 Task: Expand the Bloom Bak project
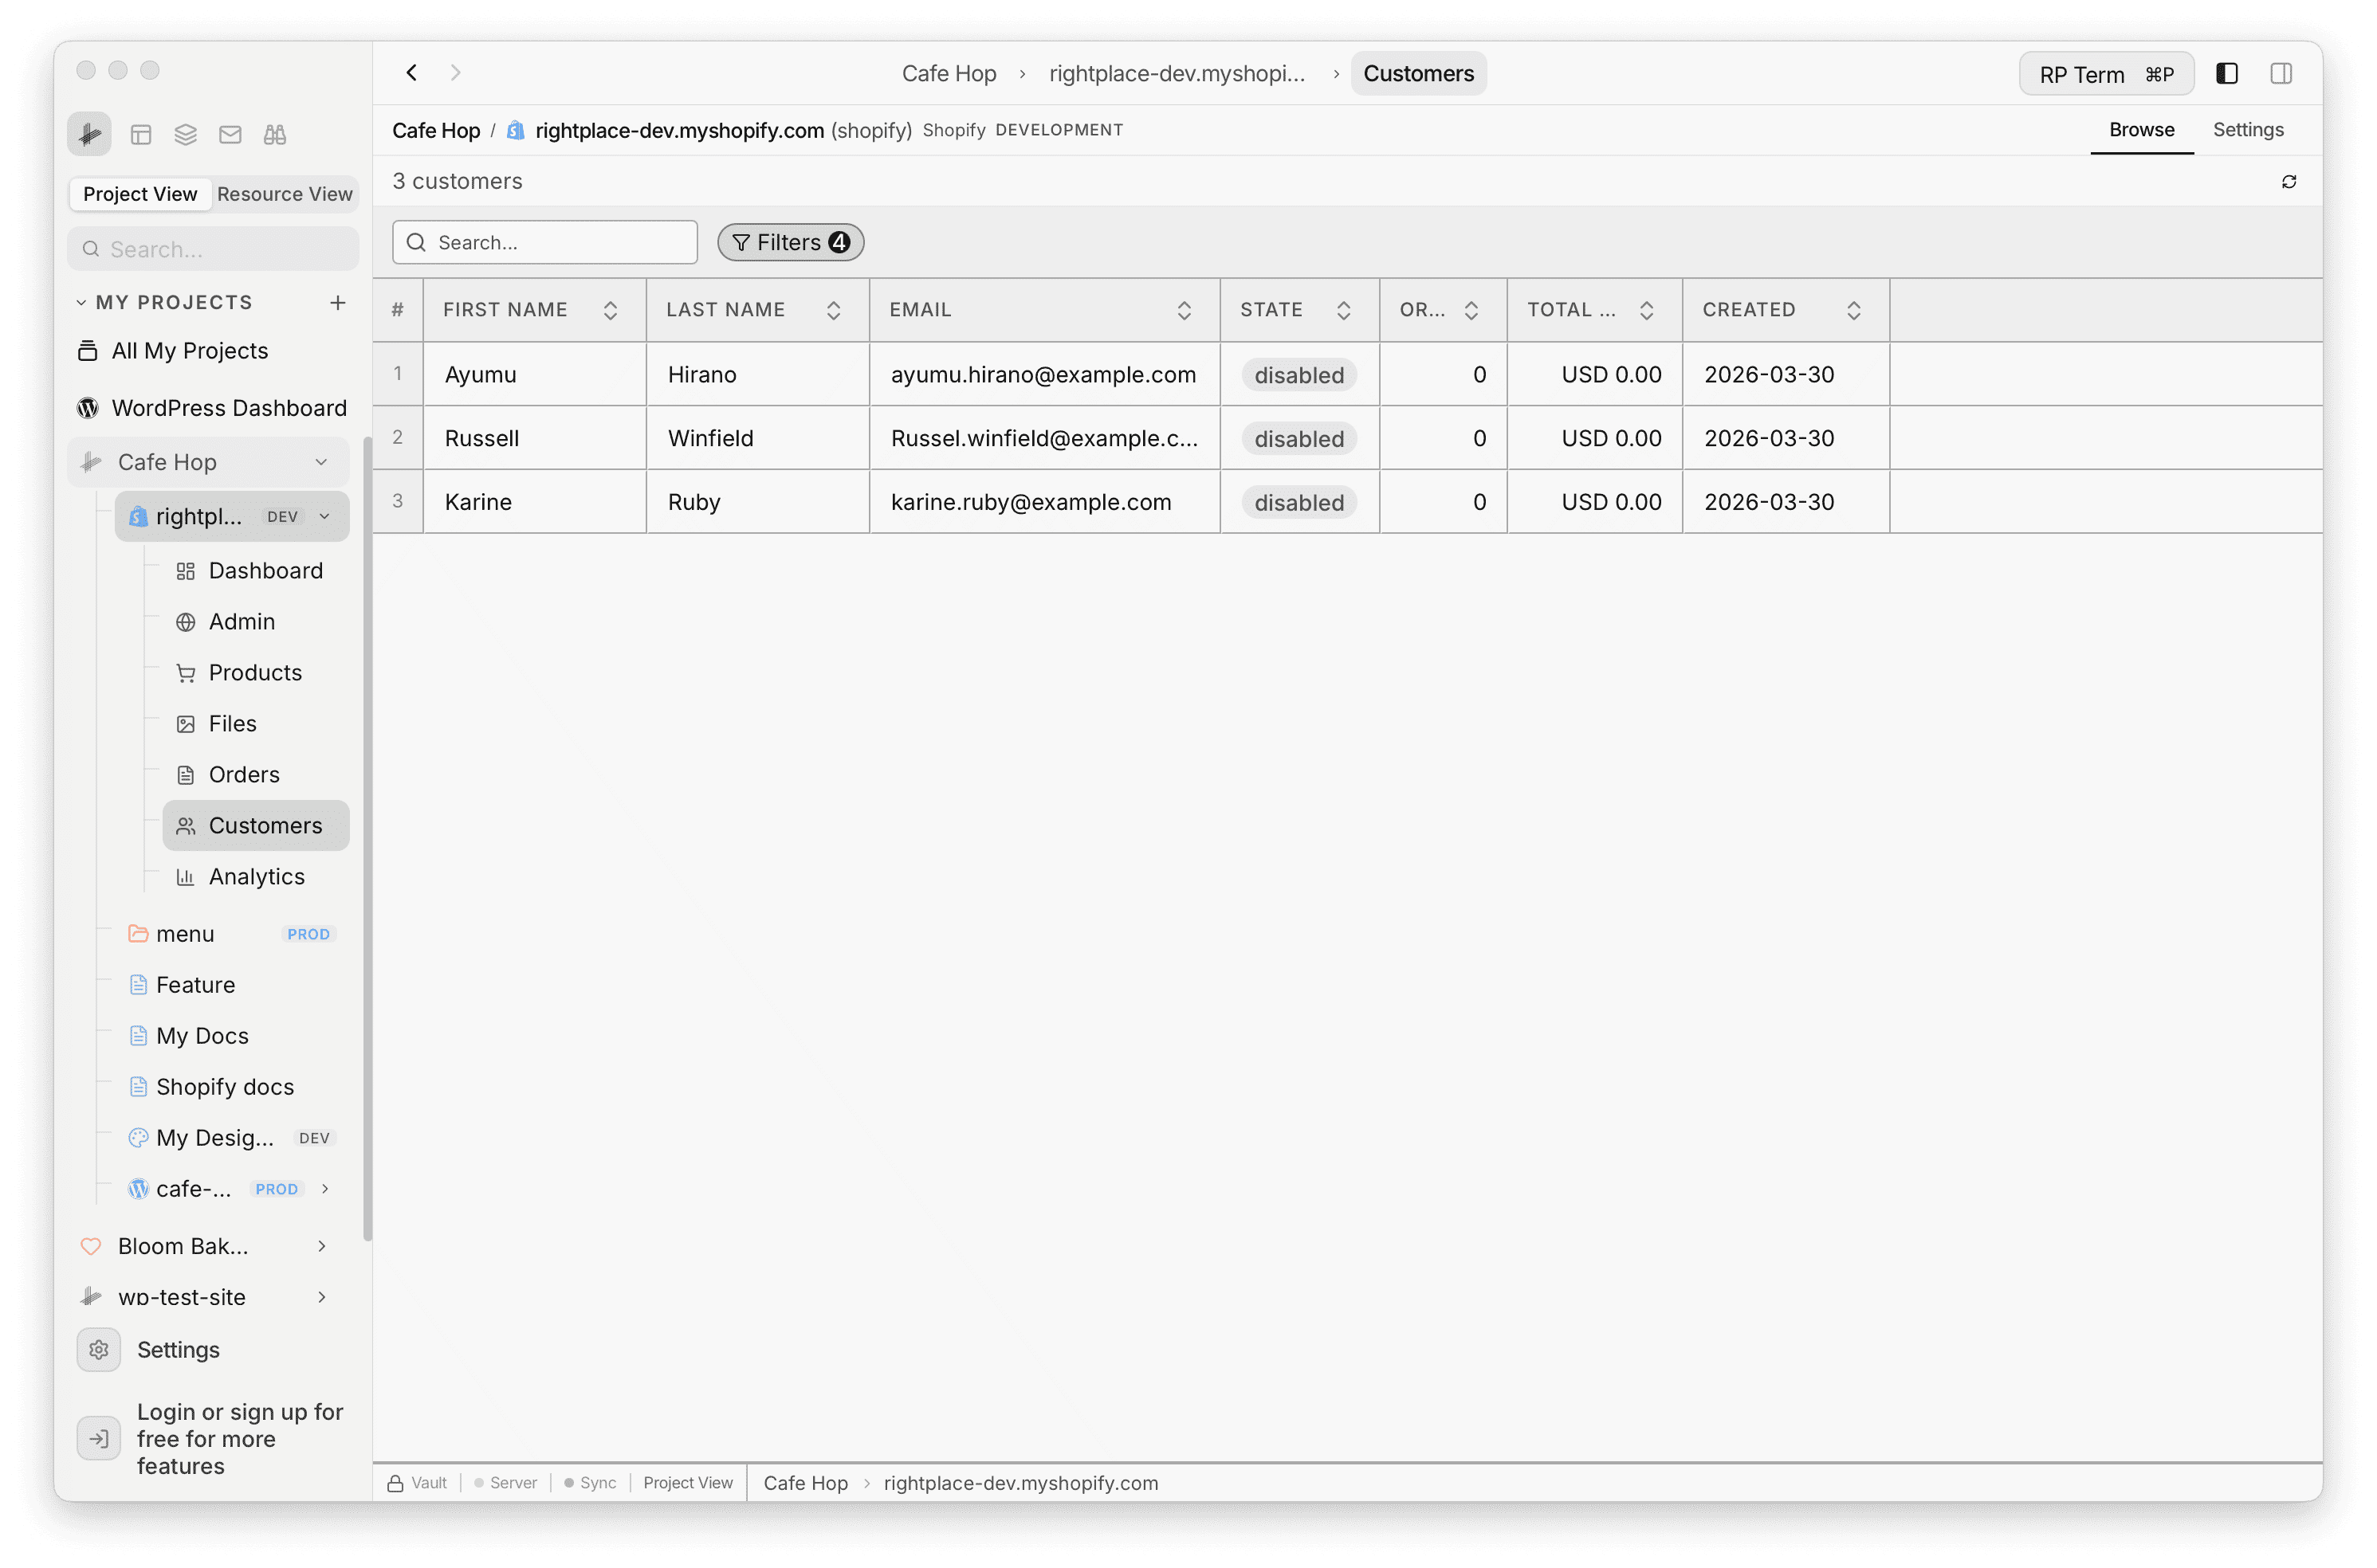pyautogui.click(x=321, y=1246)
